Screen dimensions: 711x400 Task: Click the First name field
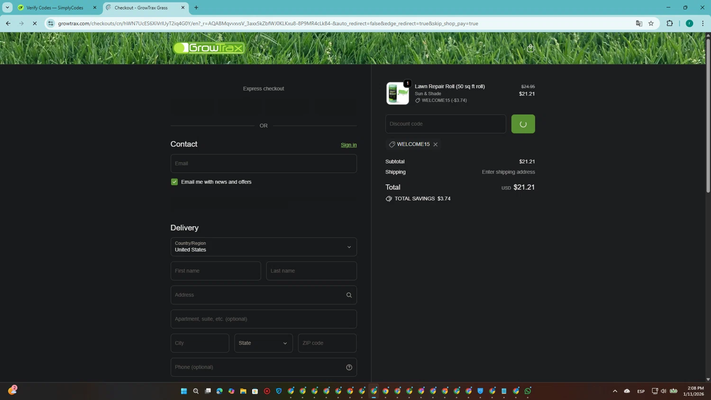tap(216, 271)
